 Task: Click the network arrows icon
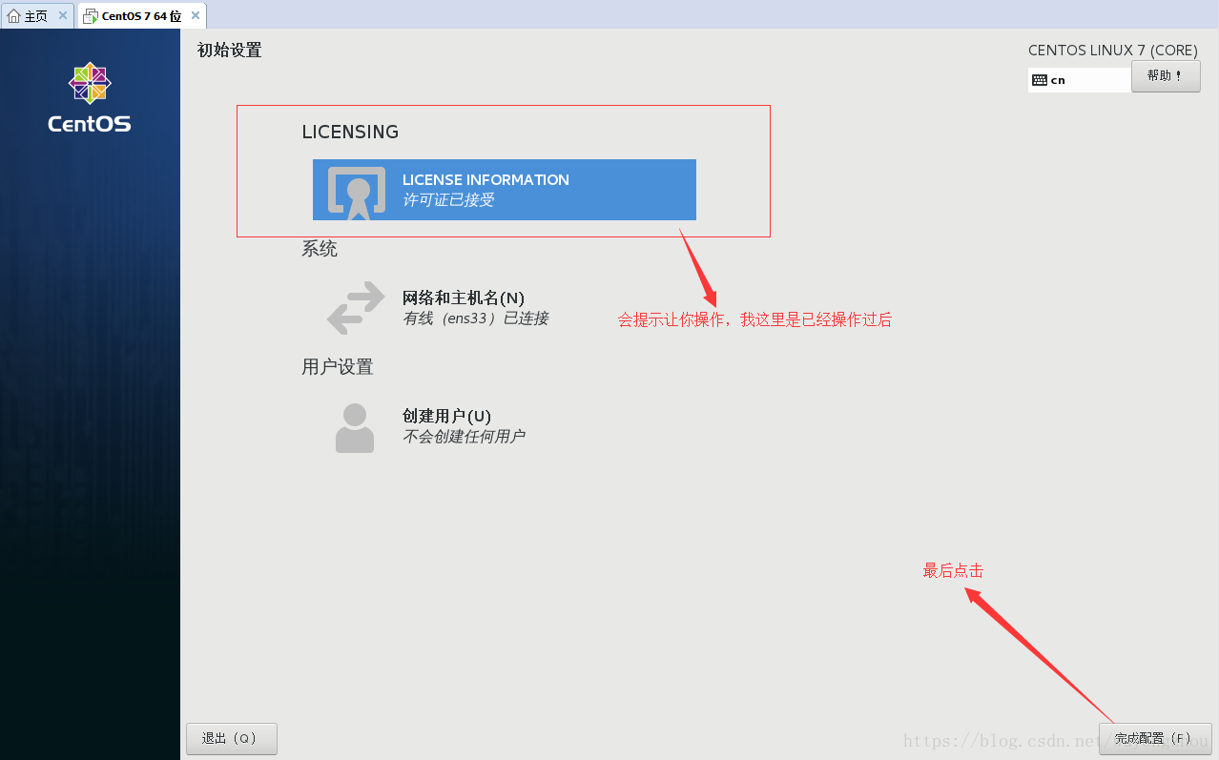[356, 308]
